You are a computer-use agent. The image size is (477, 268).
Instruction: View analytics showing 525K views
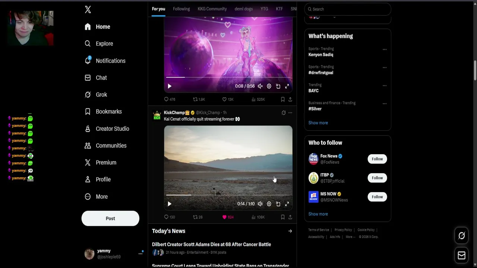[258, 99]
